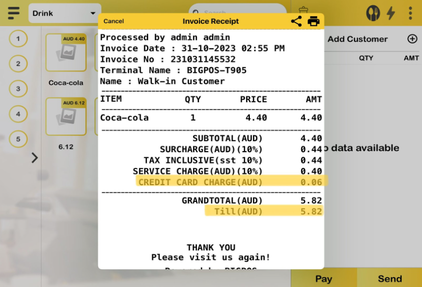Viewport: 422px width, 287px height.
Task: Add customer using the plus icon
Action: (x=412, y=39)
